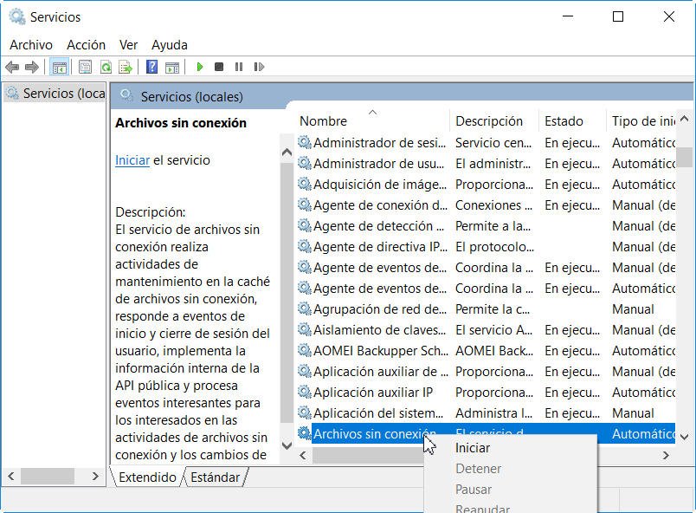
Task: Click the Servicio cen... description cell
Action: tap(493, 143)
